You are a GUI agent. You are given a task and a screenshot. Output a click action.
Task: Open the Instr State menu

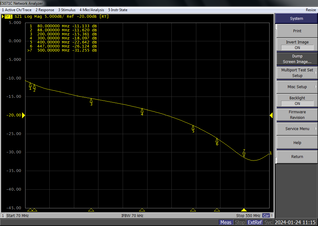(118, 10)
